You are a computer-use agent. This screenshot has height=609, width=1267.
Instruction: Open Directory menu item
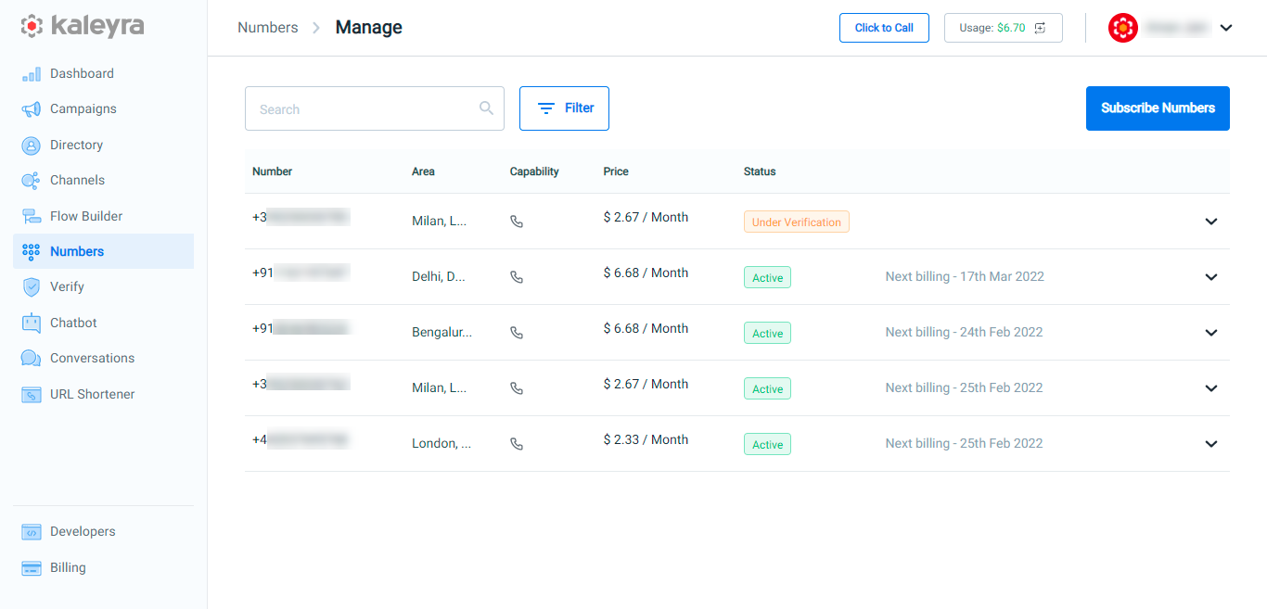tap(103, 146)
